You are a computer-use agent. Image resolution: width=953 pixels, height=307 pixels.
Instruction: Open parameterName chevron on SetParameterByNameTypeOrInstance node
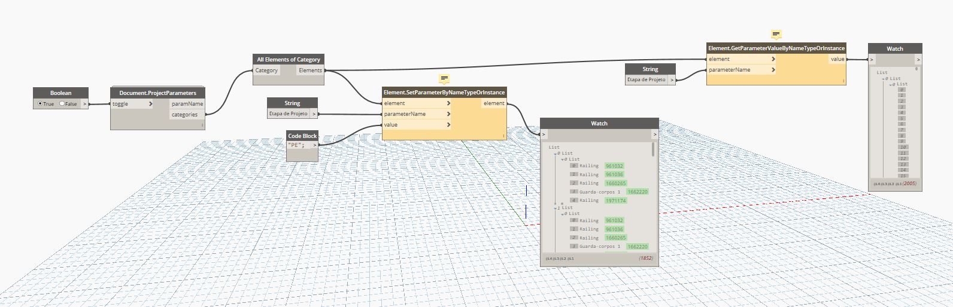(x=448, y=114)
